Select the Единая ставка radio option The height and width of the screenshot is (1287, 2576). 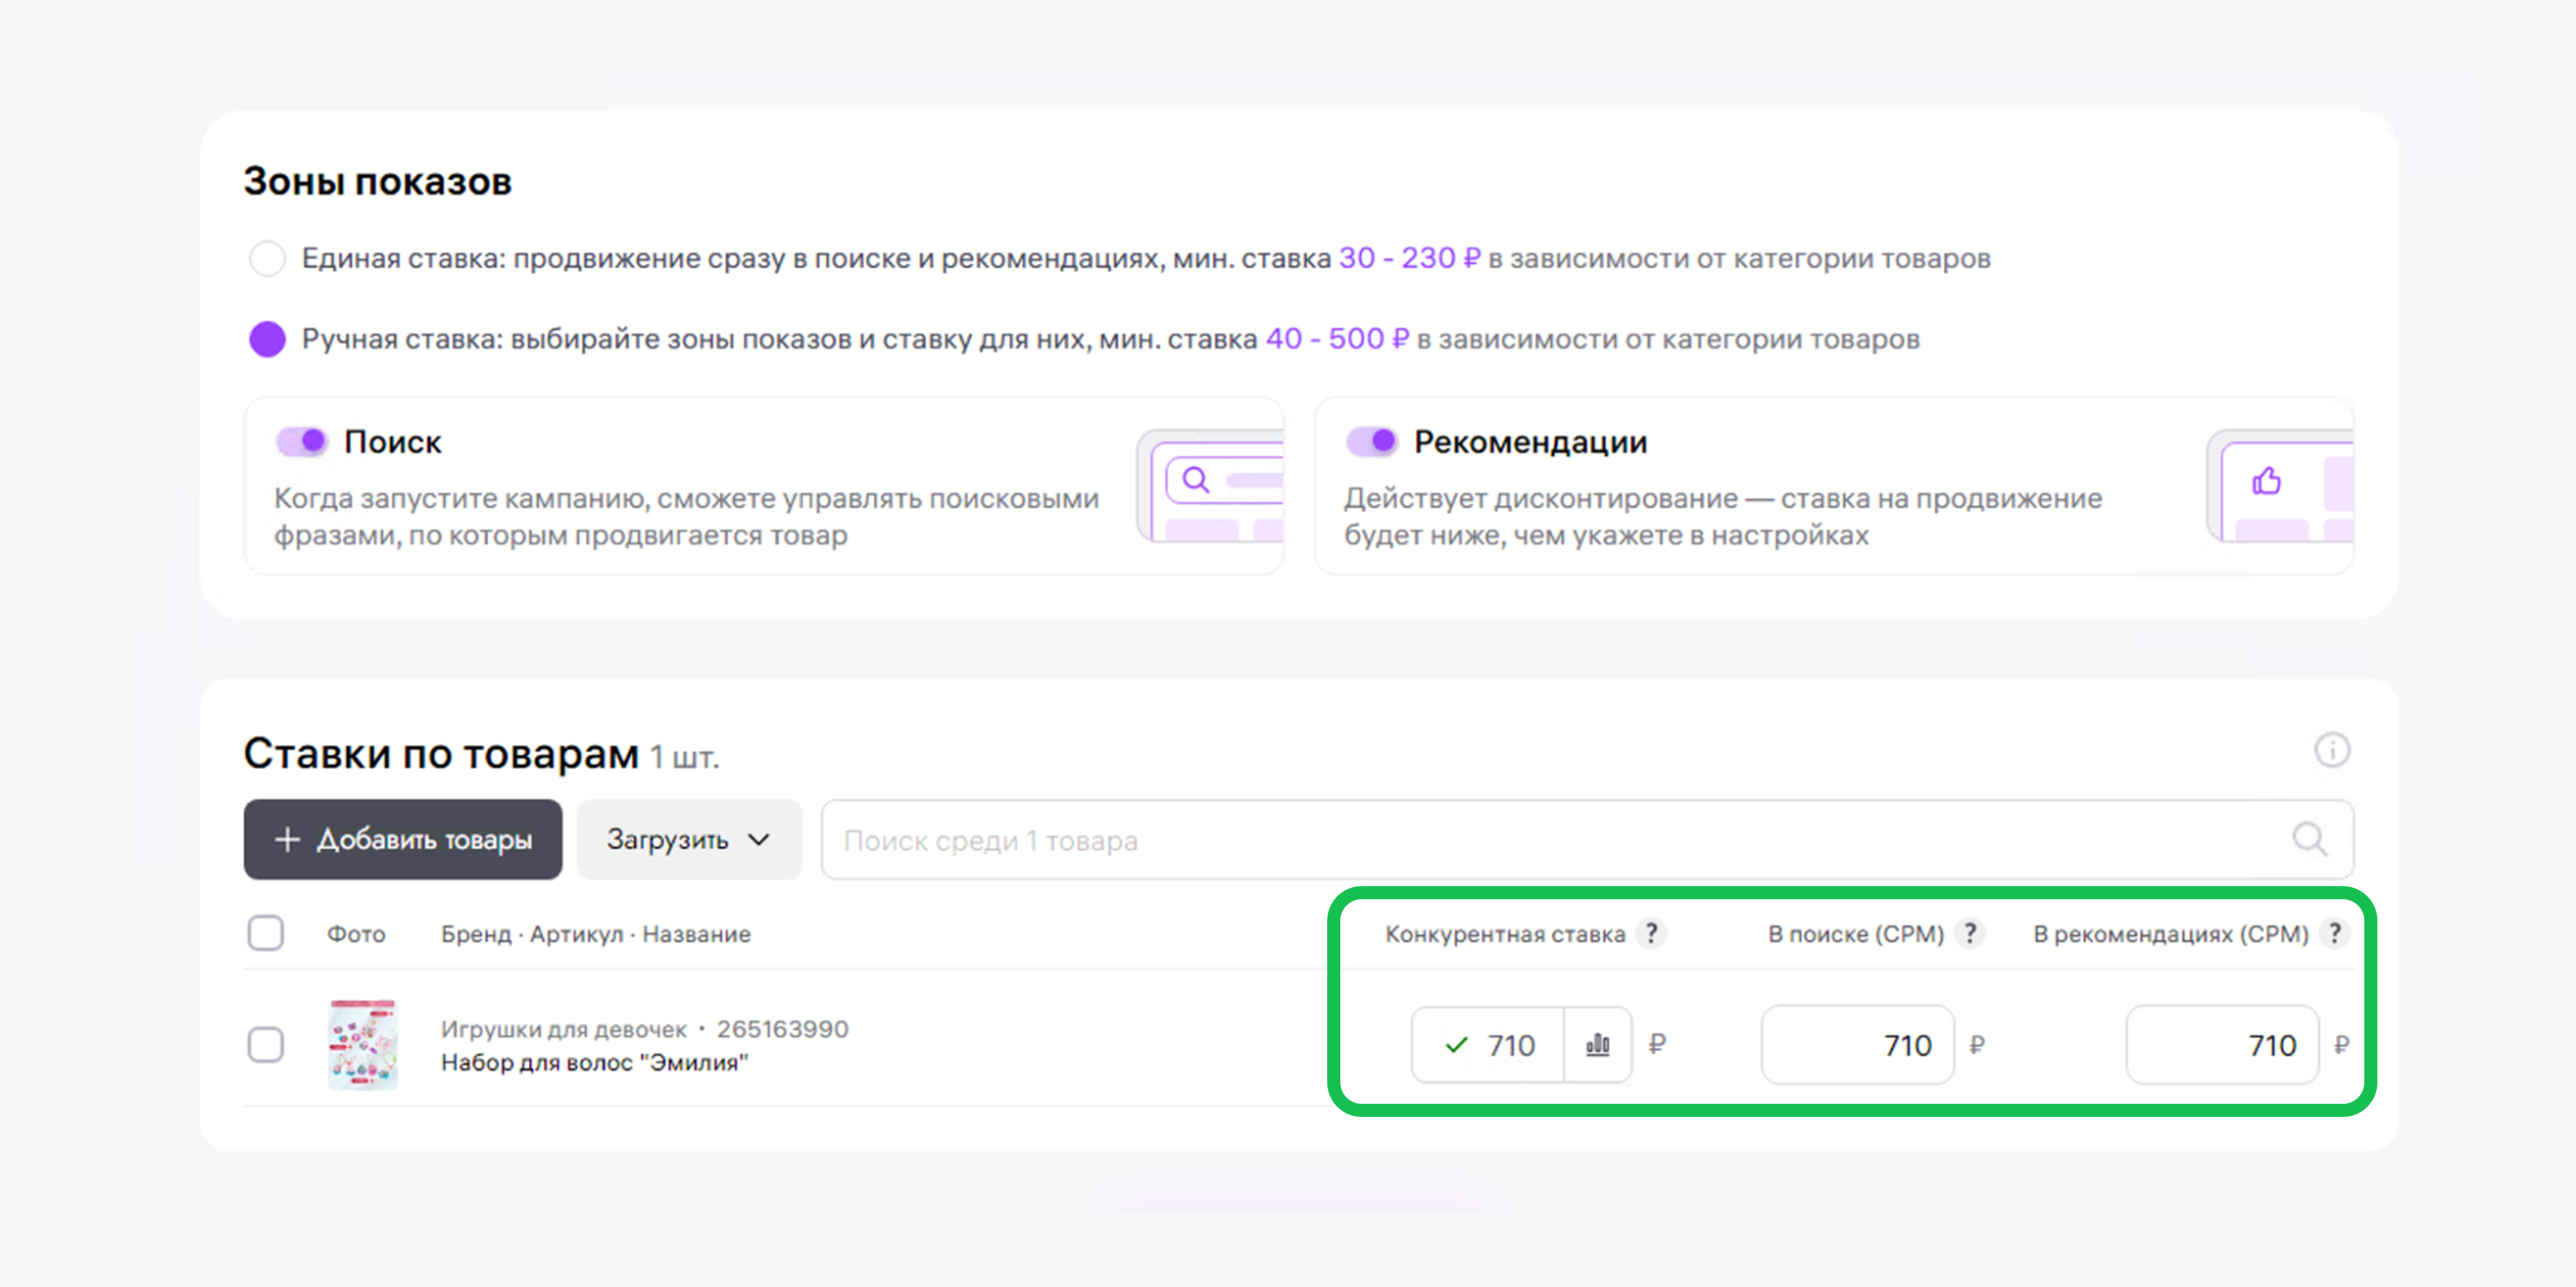tap(267, 258)
